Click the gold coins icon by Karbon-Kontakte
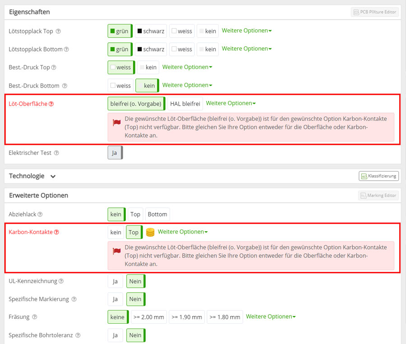 (x=150, y=232)
